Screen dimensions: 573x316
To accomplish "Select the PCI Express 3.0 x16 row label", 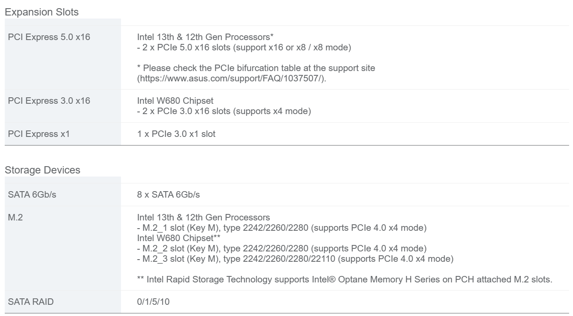I will coord(49,101).
